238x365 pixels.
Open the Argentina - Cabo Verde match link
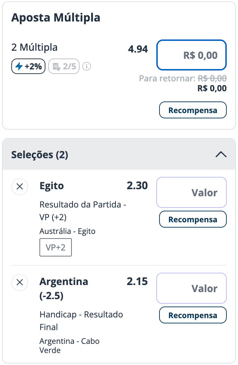69,345
